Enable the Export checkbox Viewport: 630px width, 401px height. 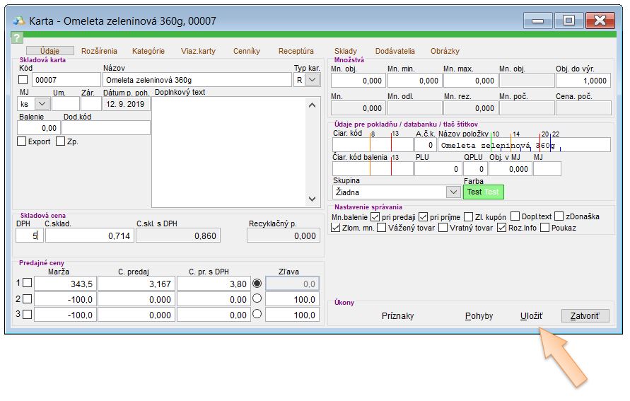(22, 141)
